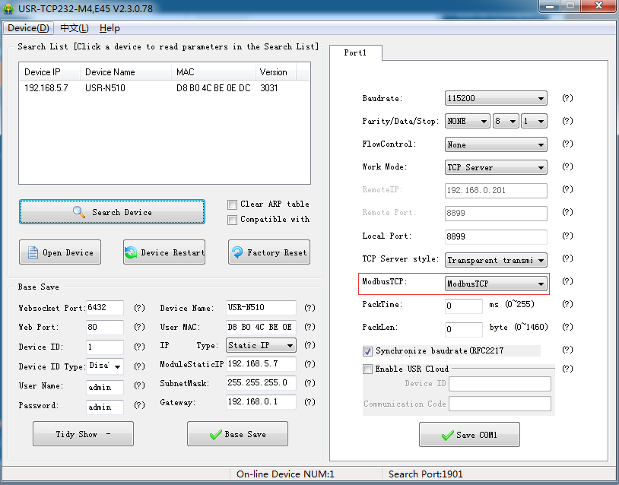
Task: Click the document icon on Open Device
Action: coord(33,252)
